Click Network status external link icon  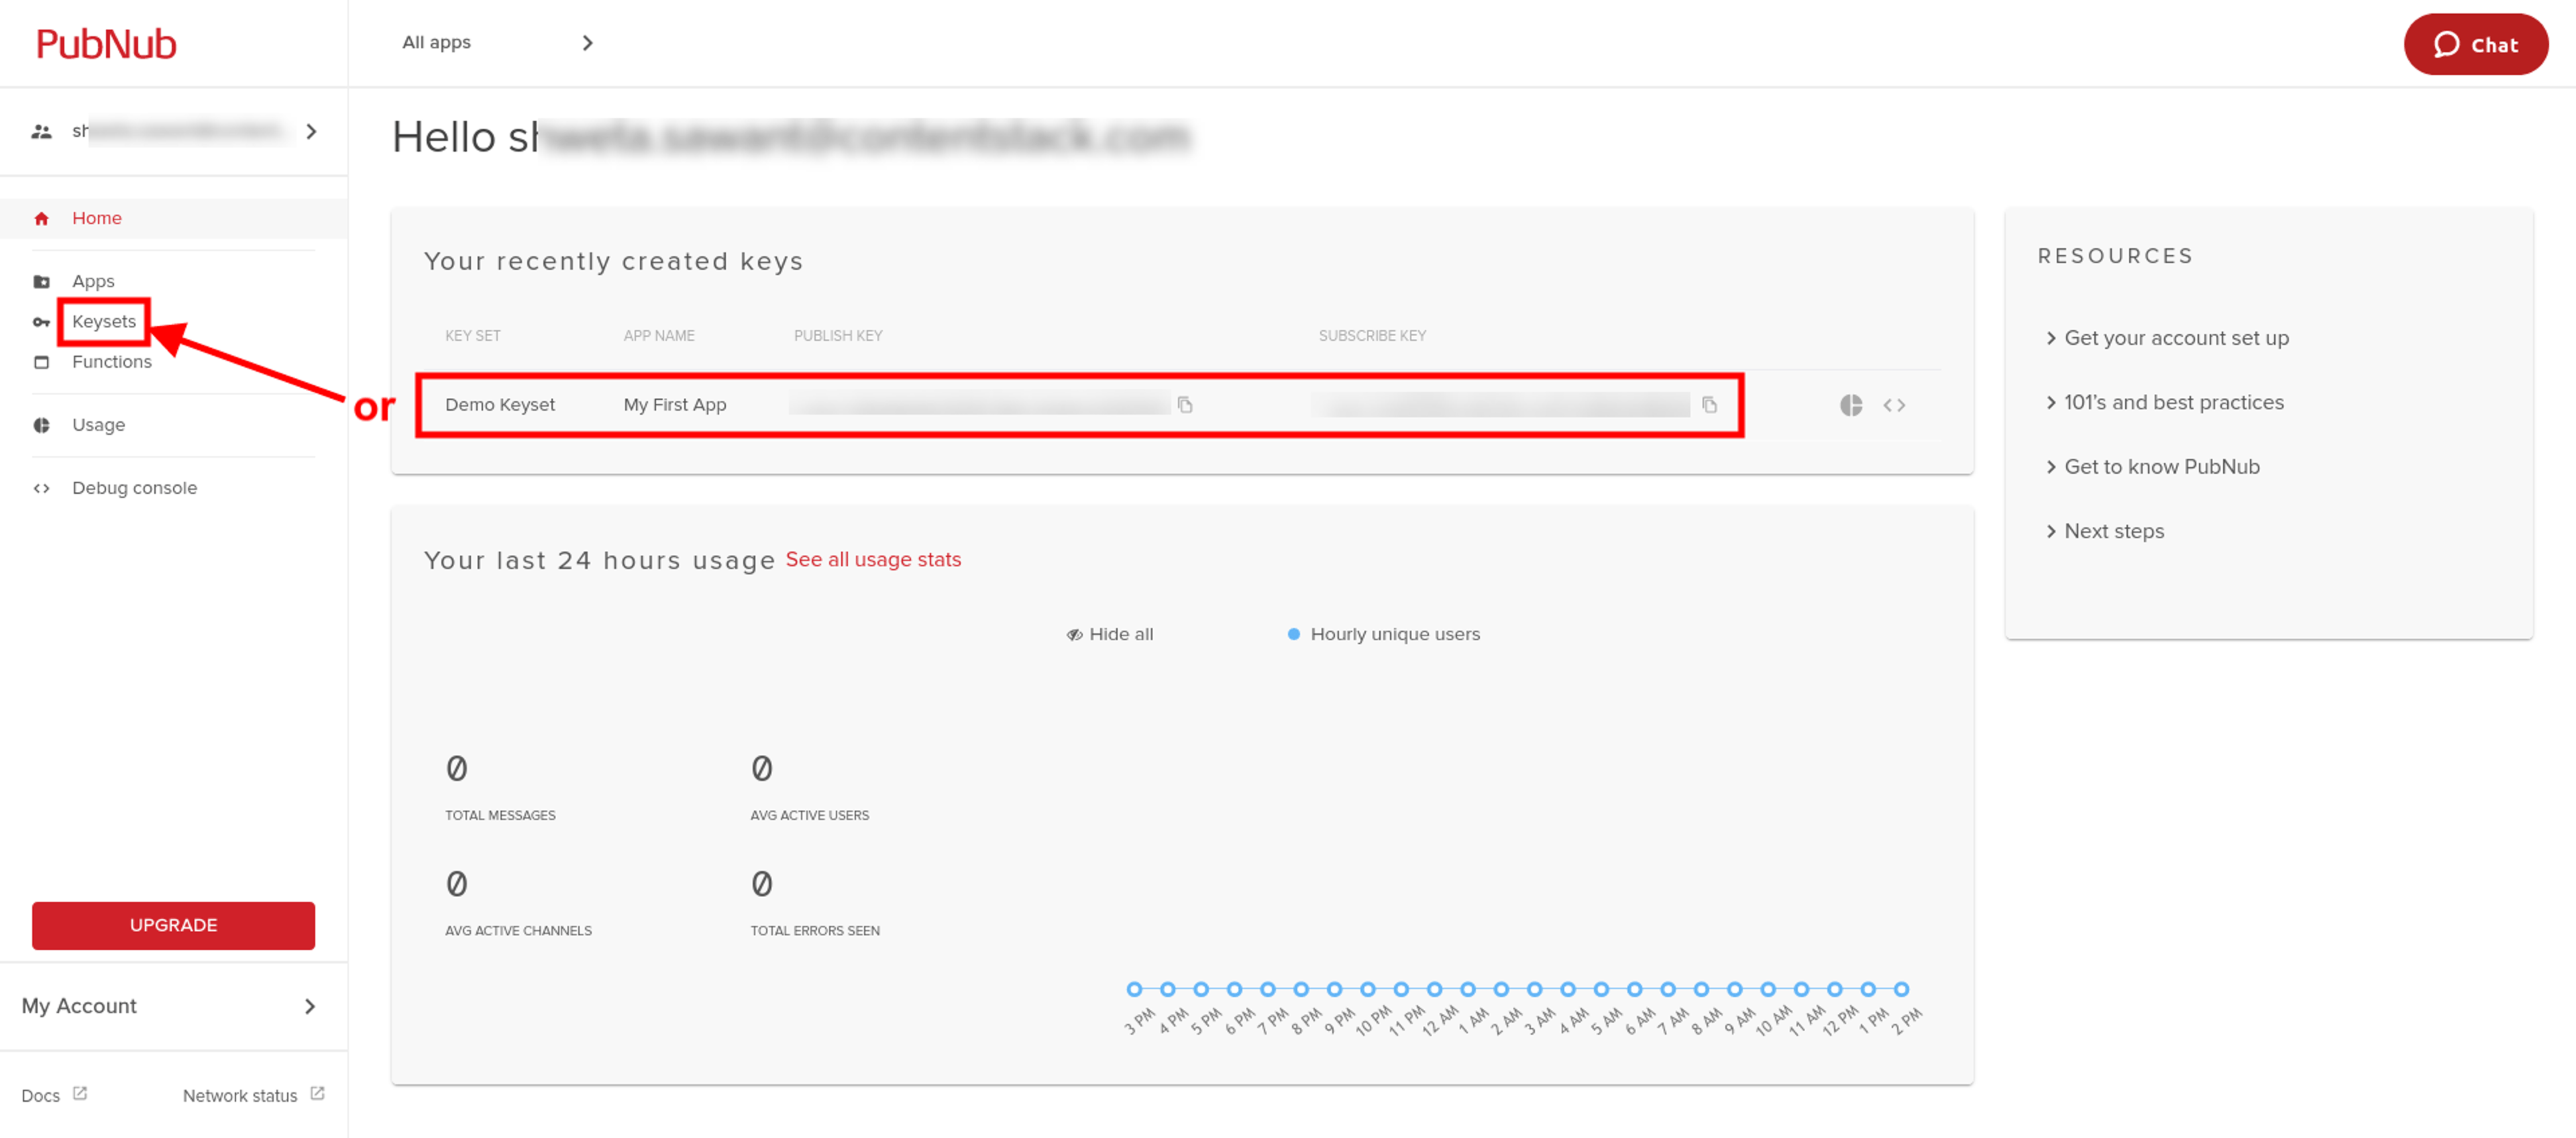[x=317, y=1093]
